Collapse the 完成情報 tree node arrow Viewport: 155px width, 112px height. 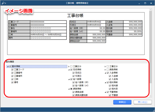click(69, 70)
